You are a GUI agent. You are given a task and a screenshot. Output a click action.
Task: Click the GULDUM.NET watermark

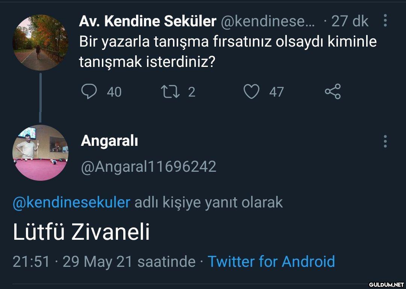386,284
